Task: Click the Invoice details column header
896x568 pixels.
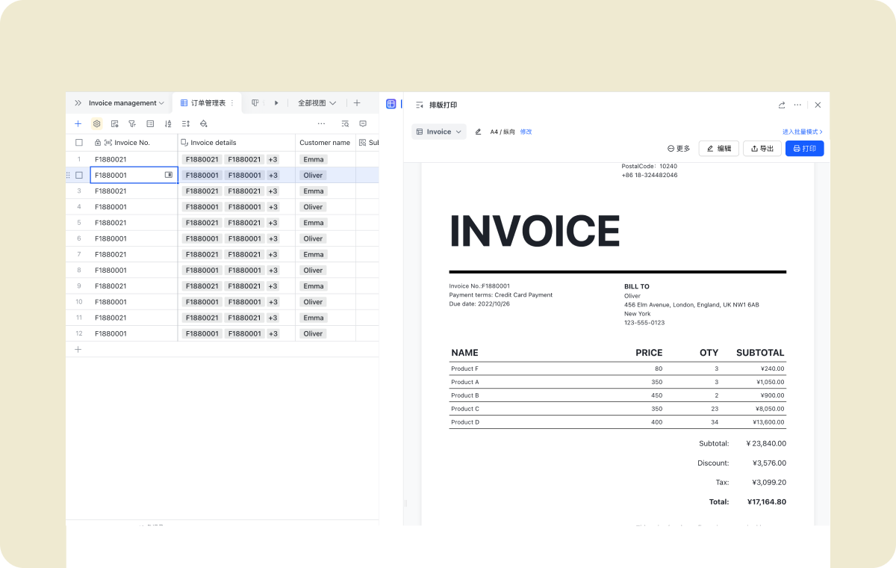Action: [237, 143]
